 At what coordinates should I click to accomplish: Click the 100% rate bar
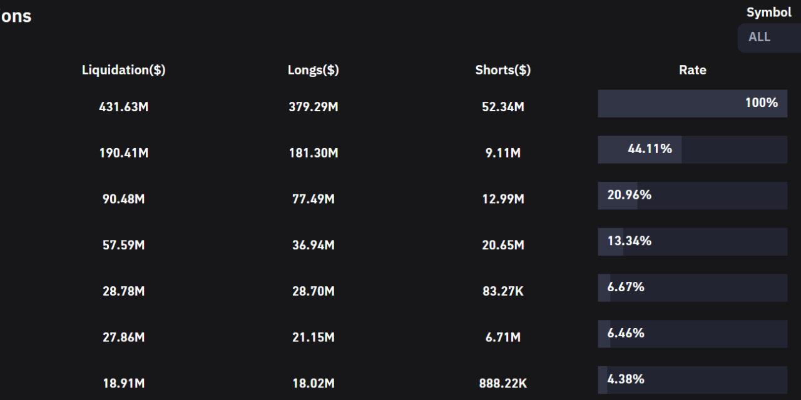coord(692,104)
